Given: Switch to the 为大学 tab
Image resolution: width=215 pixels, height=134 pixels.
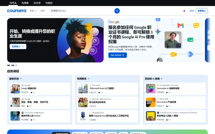Looking at the screenshot, I should [37, 3].
